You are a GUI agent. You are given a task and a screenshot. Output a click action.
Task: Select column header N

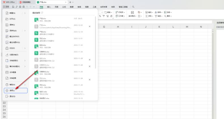point(201,27)
